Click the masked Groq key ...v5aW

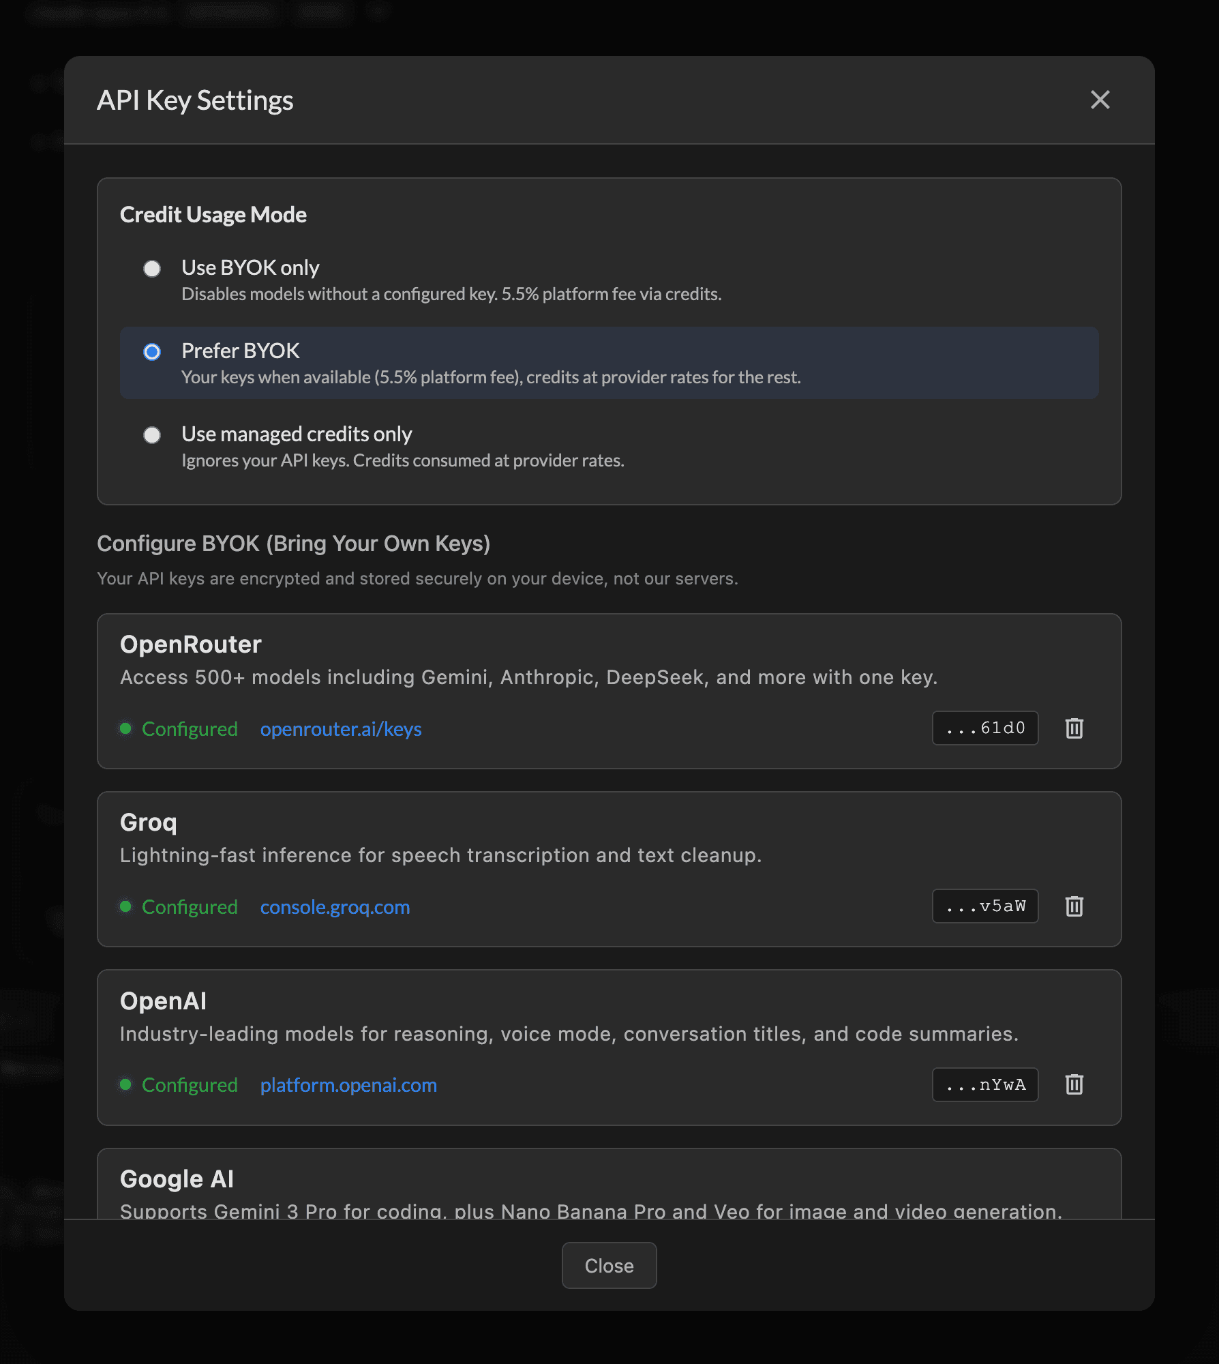pyautogui.click(x=984, y=906)
